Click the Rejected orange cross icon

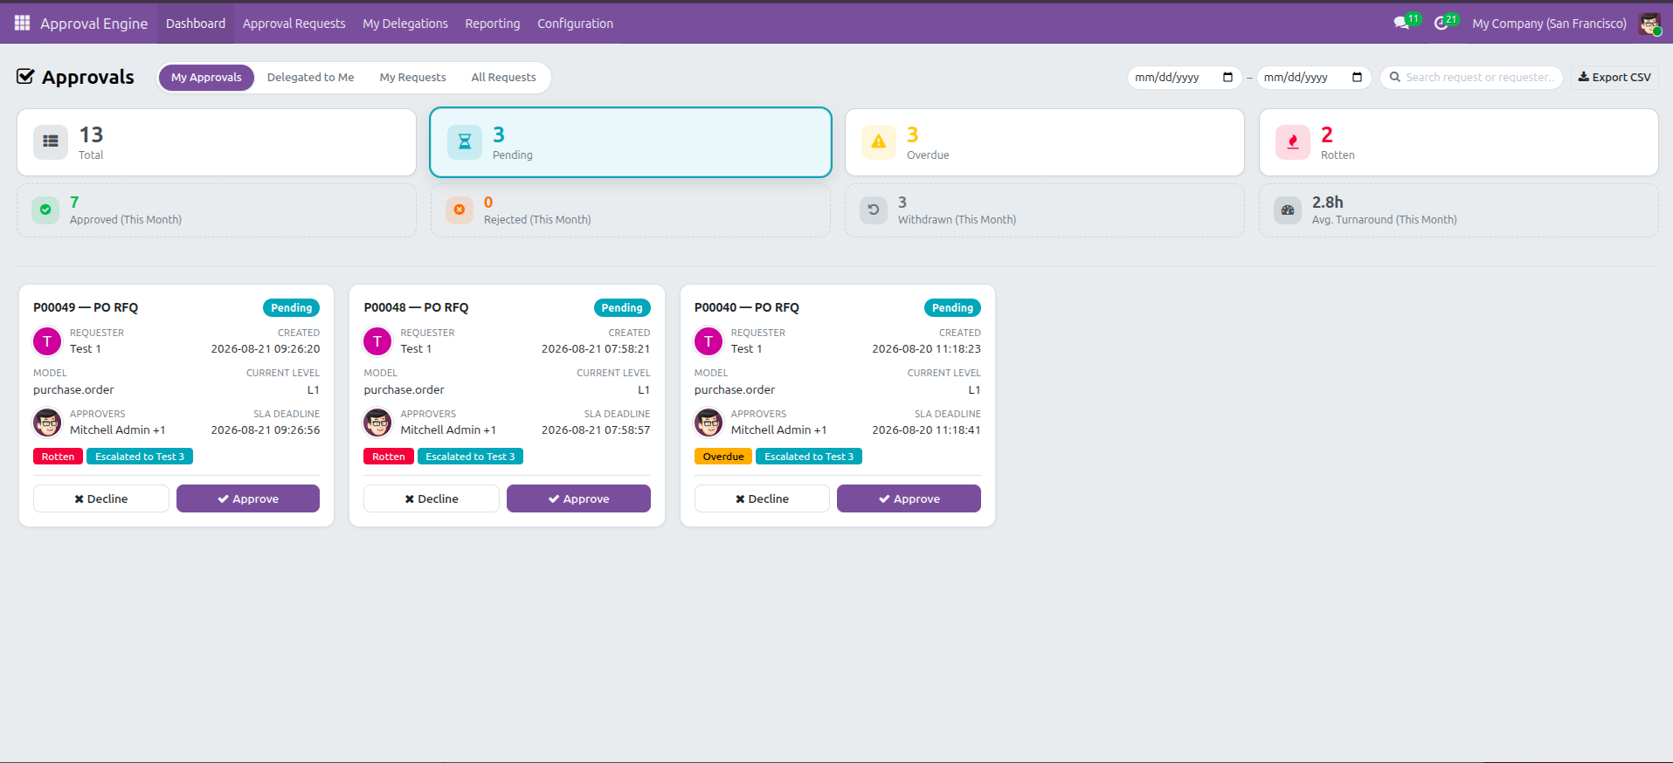click(460, 210)
